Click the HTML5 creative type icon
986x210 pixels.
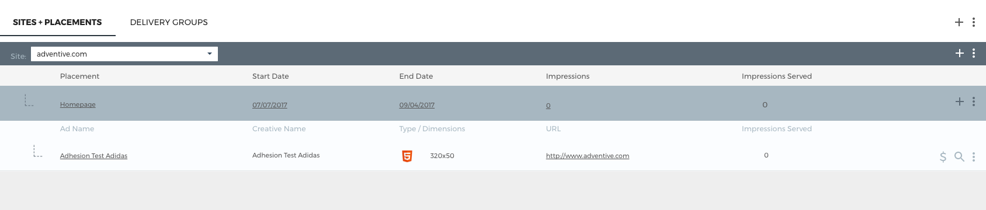407,156
